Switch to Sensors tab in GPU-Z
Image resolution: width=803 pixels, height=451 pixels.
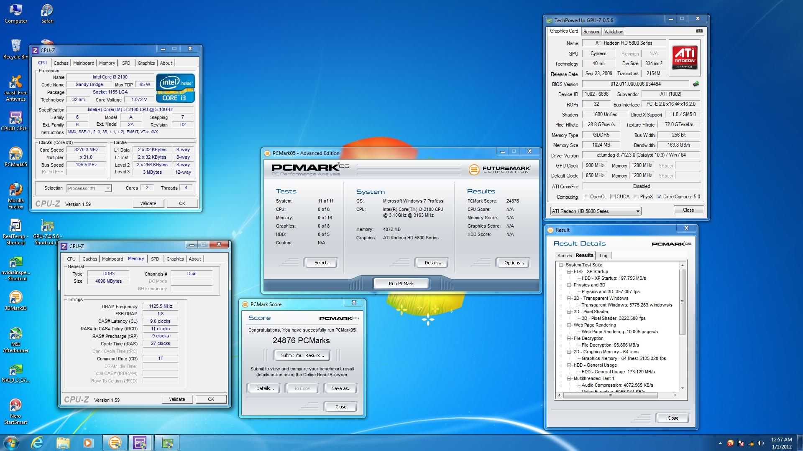point(591,32)
